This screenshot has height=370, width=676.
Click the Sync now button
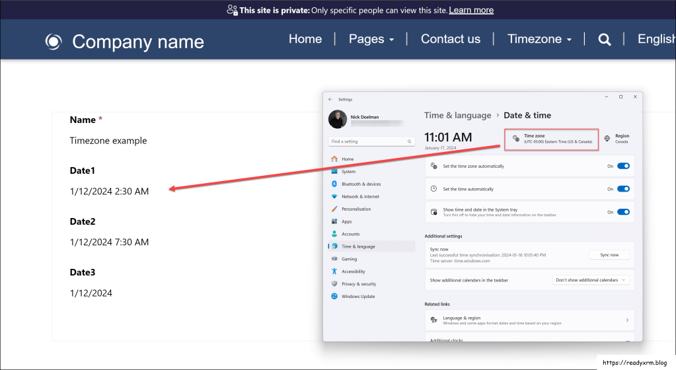click(x=609, y=255)
